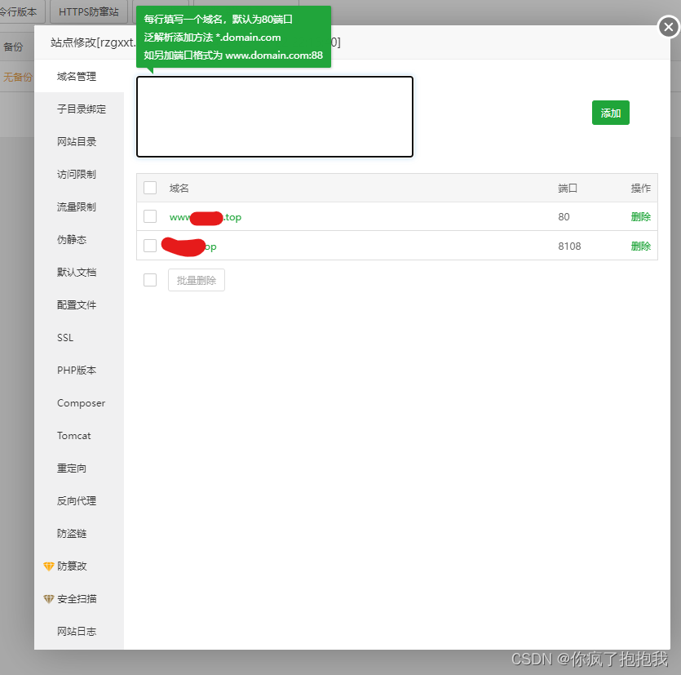Delete the domain on port 80
The image size is (681, 675).
[x=640, y=216]
